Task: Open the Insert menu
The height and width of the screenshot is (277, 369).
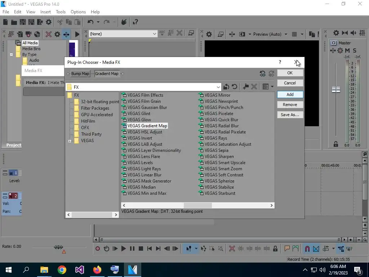Action: tap(45, 12)
